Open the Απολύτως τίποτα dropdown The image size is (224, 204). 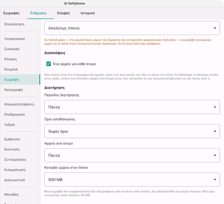pos(132,28)
